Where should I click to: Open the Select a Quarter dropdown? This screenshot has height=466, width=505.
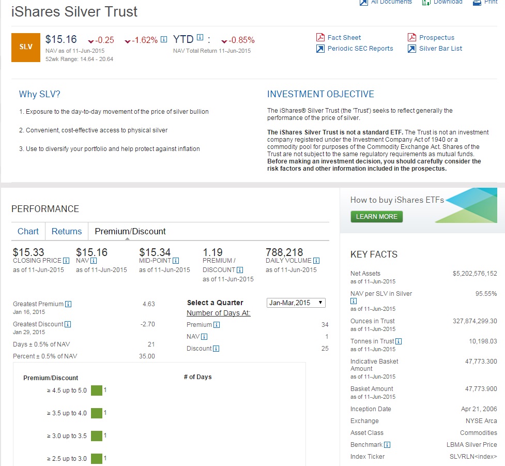click(296, 303)
